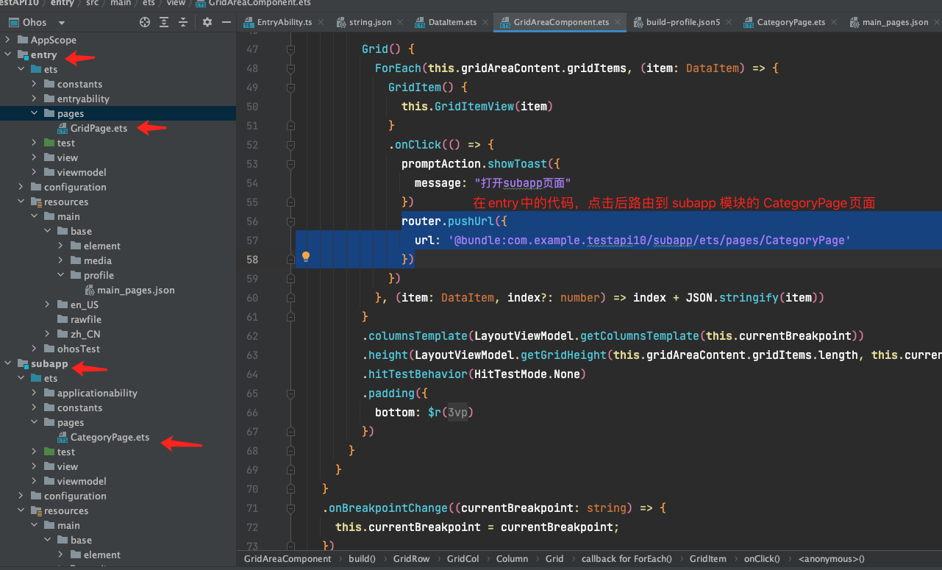Close the GridAreaComponent.ets tab

(x=616, y=22)
